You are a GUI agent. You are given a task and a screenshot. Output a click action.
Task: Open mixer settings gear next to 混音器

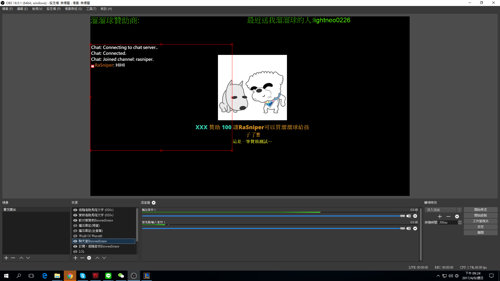click(x=154, y=203)
